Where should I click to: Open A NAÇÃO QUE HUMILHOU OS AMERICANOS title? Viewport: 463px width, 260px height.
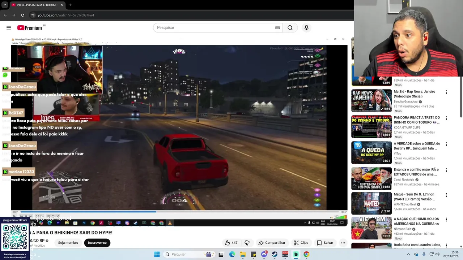click(x=416, y=221)
